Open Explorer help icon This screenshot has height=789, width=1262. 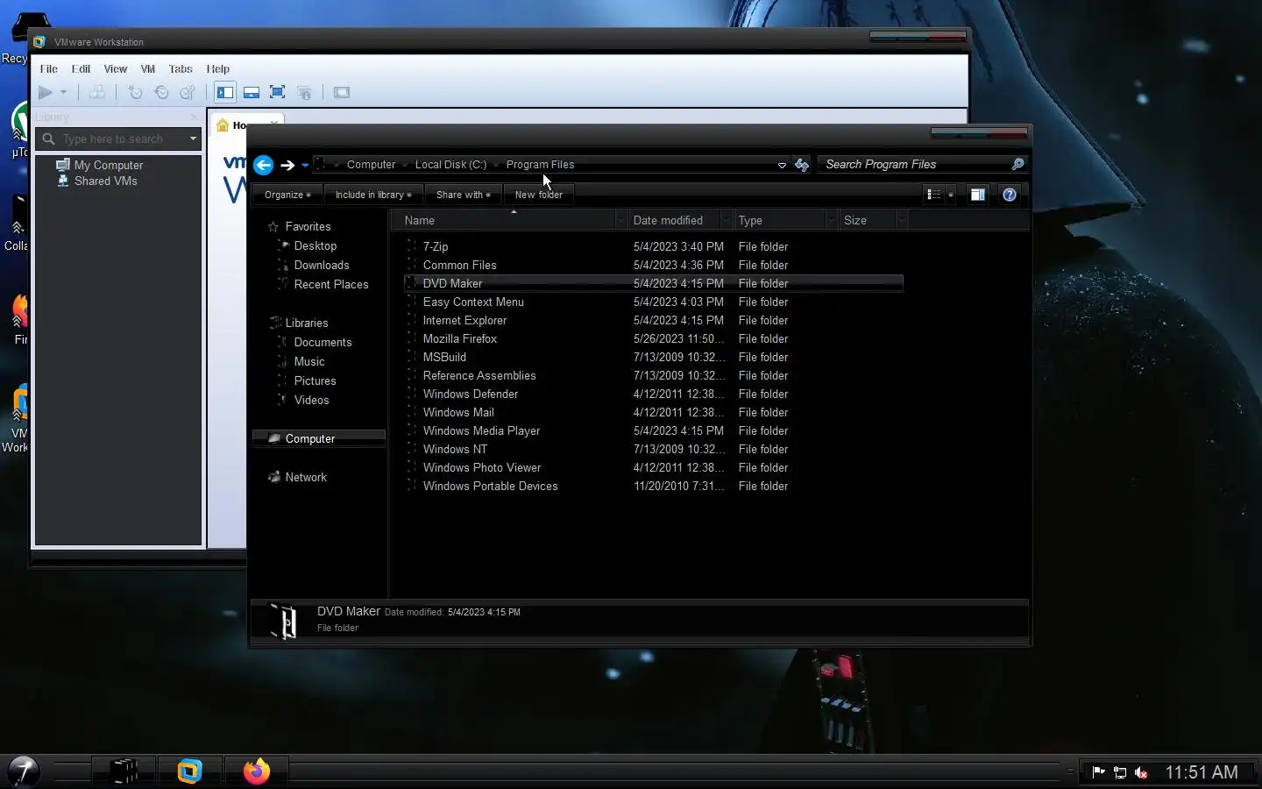tap(1010, 195)
